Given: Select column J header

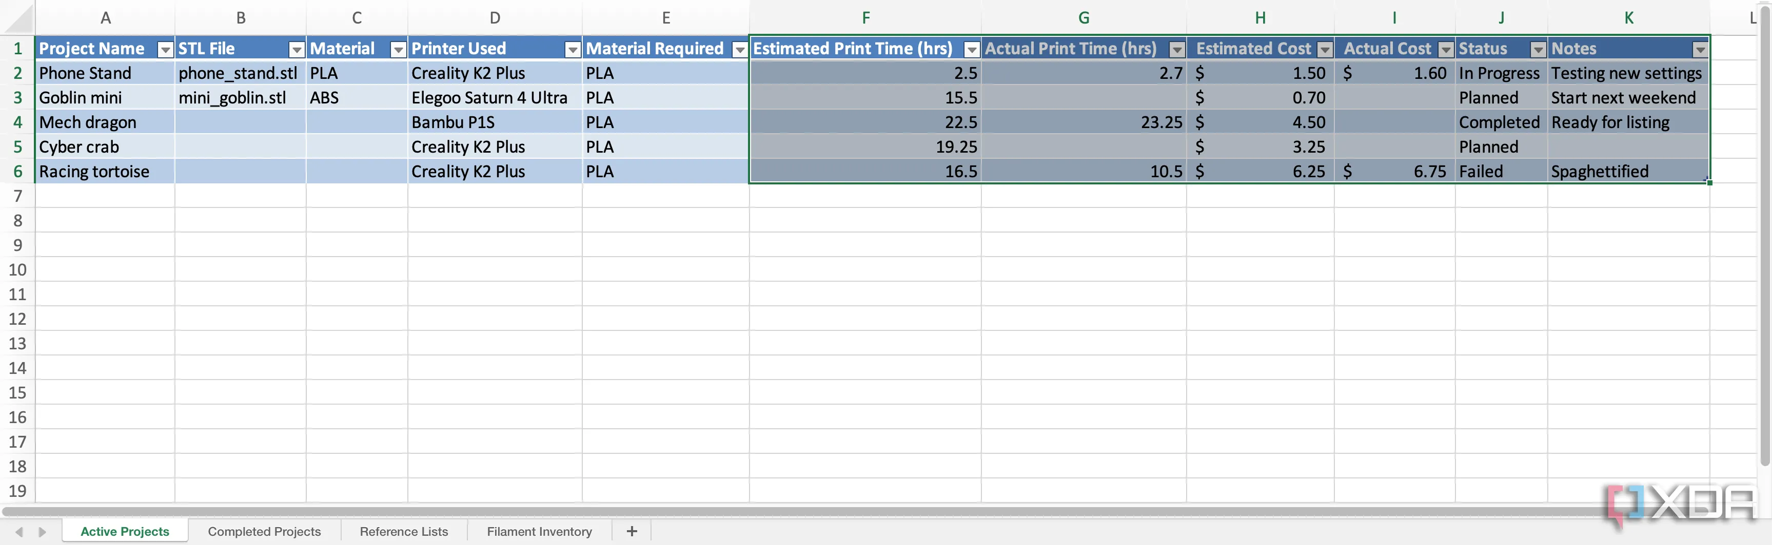Looking at the screenshot, I should tap(1501, 18).
